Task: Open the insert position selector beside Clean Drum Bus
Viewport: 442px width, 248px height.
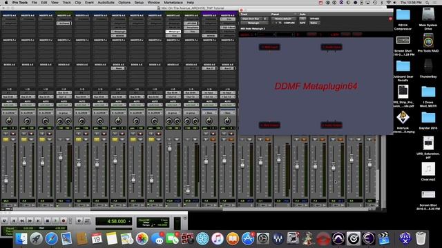Action: [x=265, y=19]
